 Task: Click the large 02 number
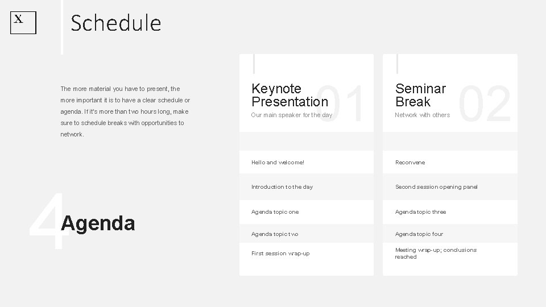[485, 103]
